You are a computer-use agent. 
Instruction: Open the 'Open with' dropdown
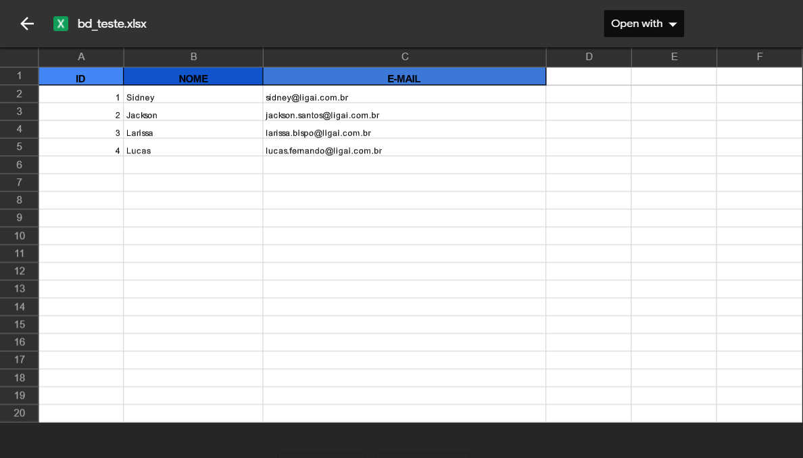[x=643, y=24]
